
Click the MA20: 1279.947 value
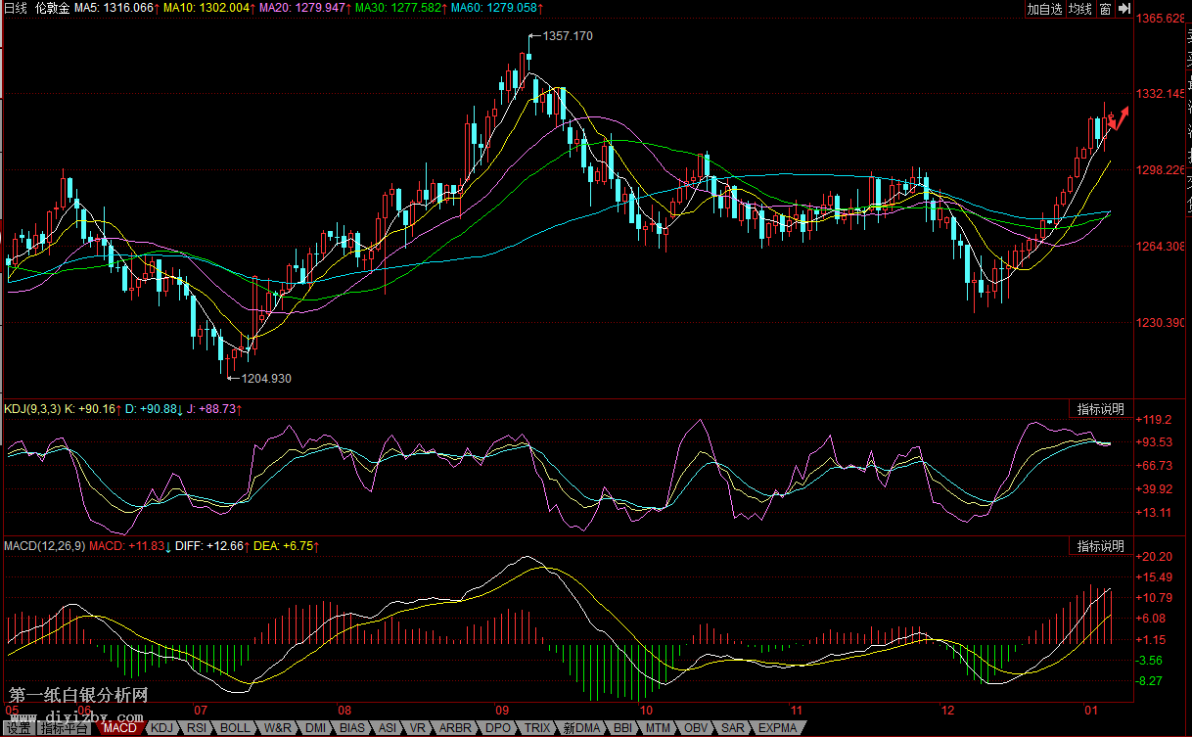(301, 8)
